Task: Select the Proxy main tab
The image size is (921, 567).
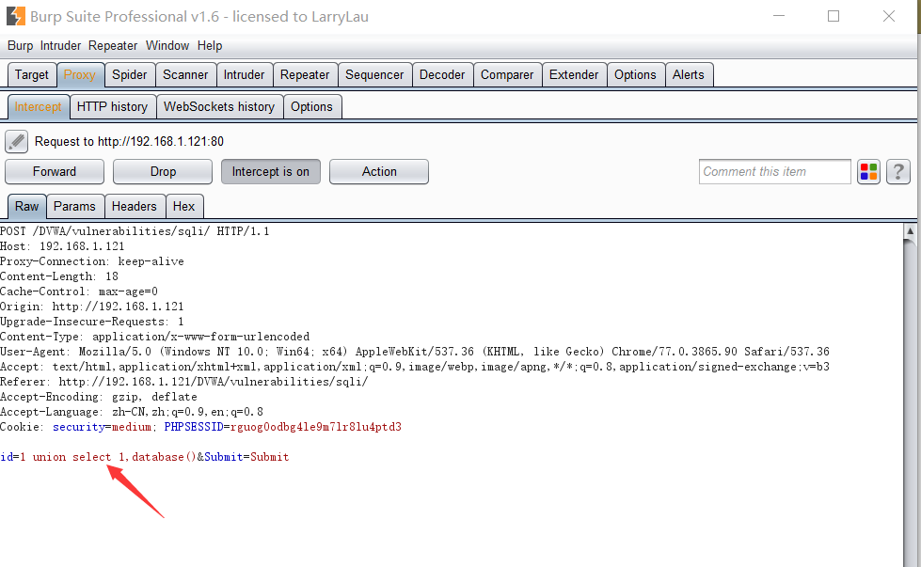Action: 79,75
